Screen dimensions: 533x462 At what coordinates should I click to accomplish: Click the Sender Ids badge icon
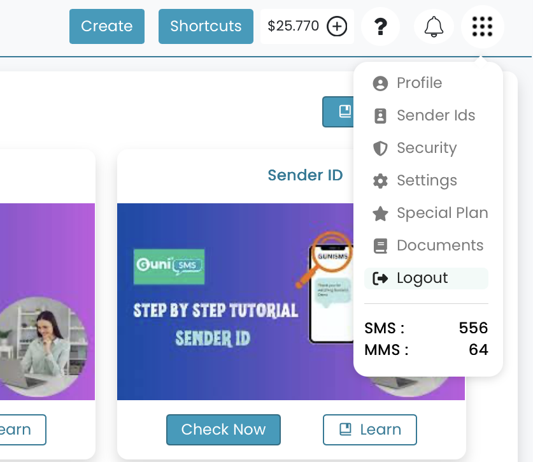(380, 116)
